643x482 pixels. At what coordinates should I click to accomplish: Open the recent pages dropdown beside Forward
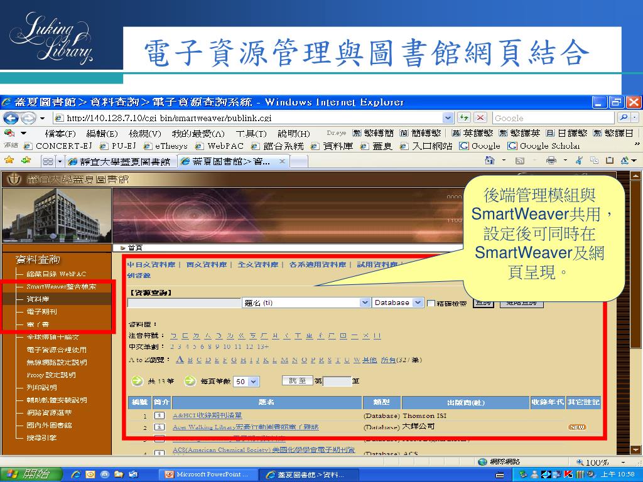pos(42,119)
